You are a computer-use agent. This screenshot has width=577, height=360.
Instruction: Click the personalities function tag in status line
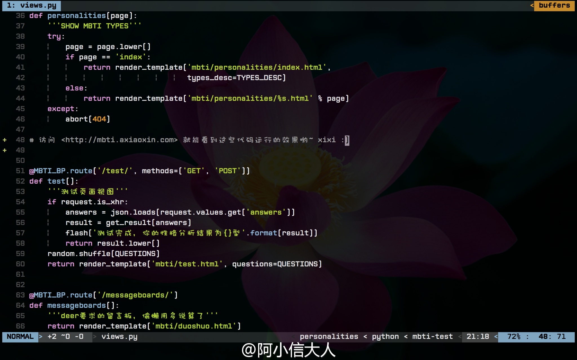[329, 337]
